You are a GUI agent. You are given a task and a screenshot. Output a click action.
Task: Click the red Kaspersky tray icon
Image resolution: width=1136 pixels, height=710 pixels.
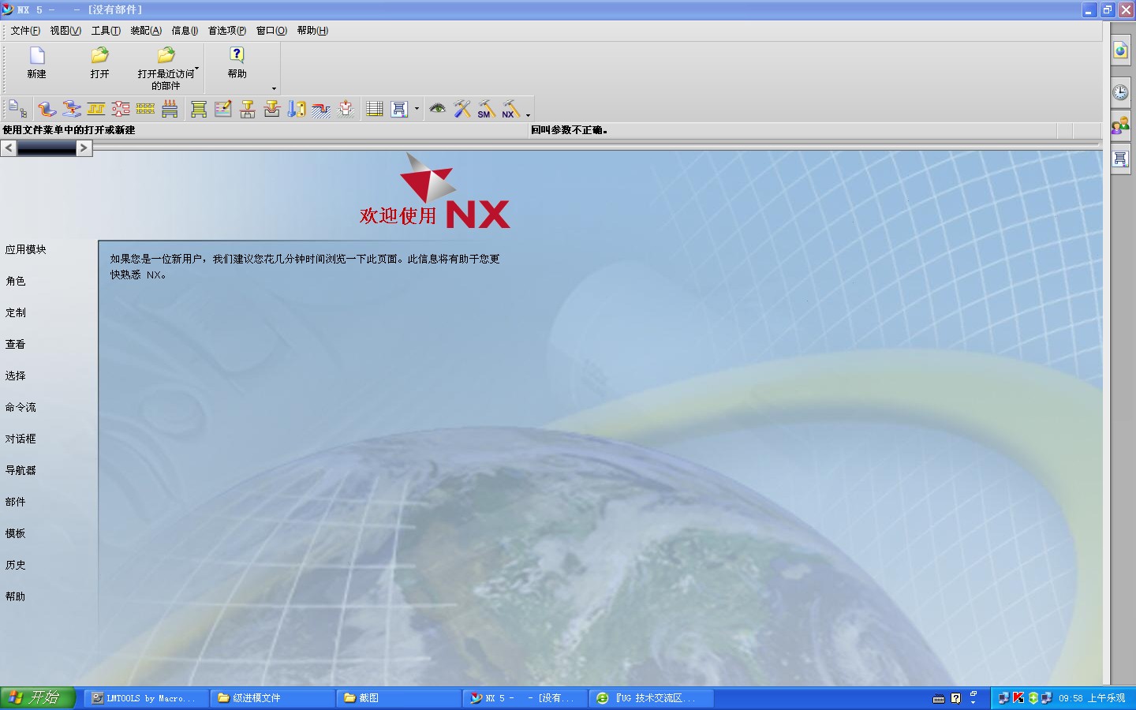coord(1018,698)
